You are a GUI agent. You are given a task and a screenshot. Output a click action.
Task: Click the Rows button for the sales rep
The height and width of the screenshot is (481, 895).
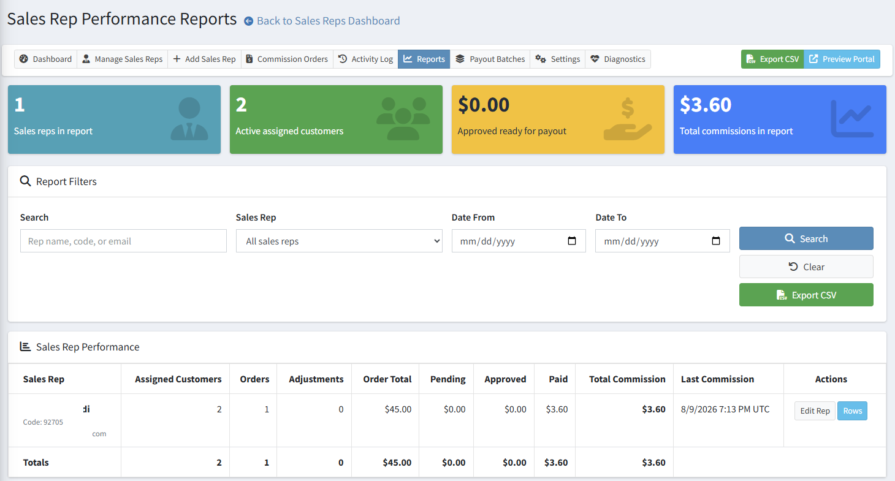852,411
